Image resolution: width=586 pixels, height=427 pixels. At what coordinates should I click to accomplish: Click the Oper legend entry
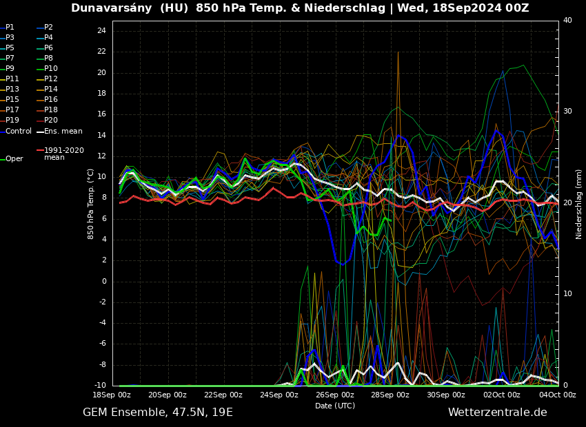point(14,159)
